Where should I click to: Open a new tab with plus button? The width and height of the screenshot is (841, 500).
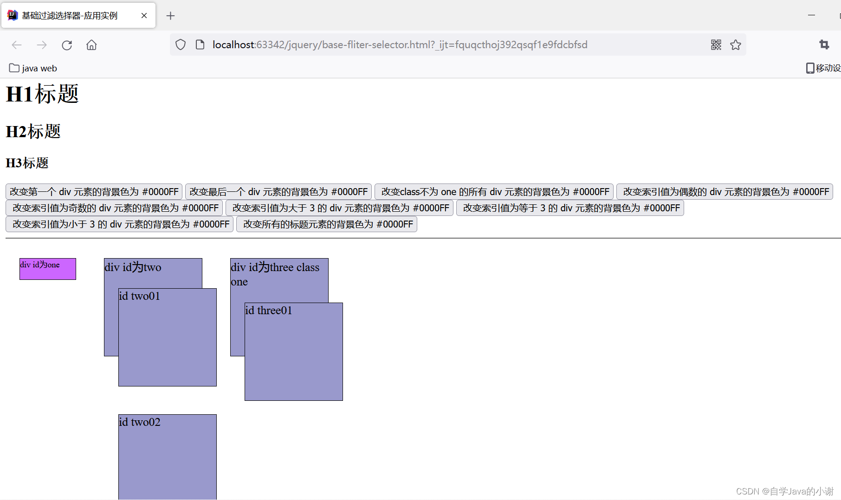pos(170,16)
